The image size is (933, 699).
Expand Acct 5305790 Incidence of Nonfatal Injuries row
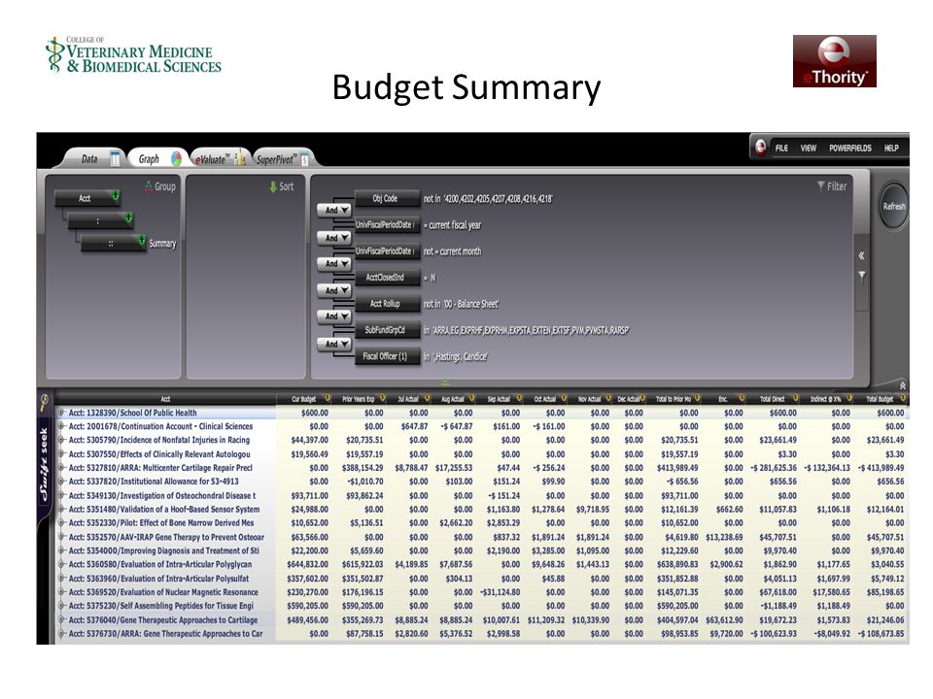pos(60,440)
